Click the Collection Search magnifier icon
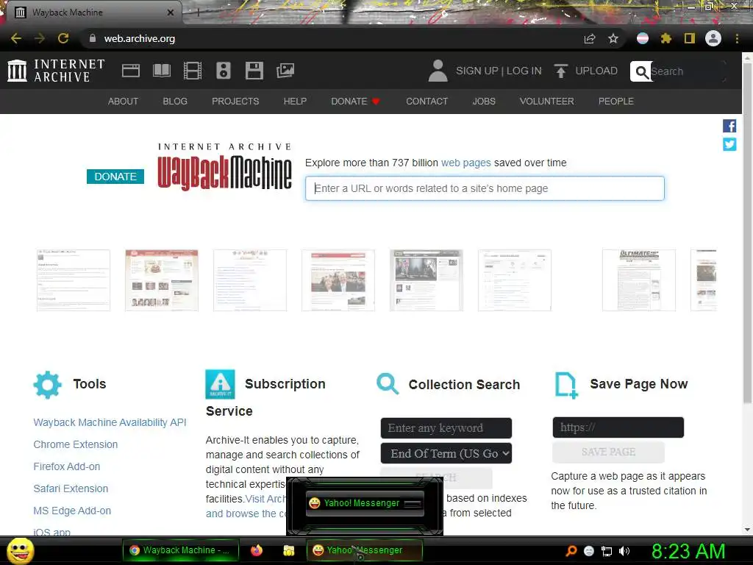This screenshot has width=753, height=565. [x=388, y=384]
